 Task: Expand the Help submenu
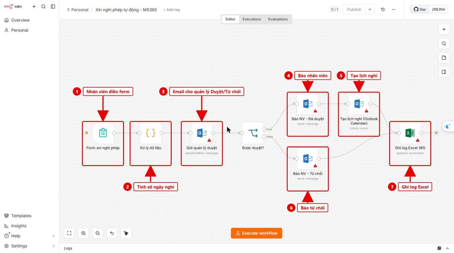(x=53, y=236)
